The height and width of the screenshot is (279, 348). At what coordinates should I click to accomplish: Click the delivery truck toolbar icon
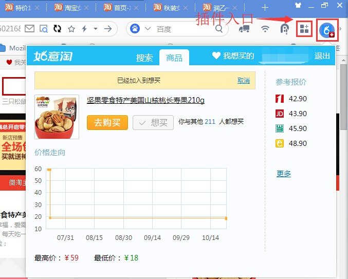244,29
